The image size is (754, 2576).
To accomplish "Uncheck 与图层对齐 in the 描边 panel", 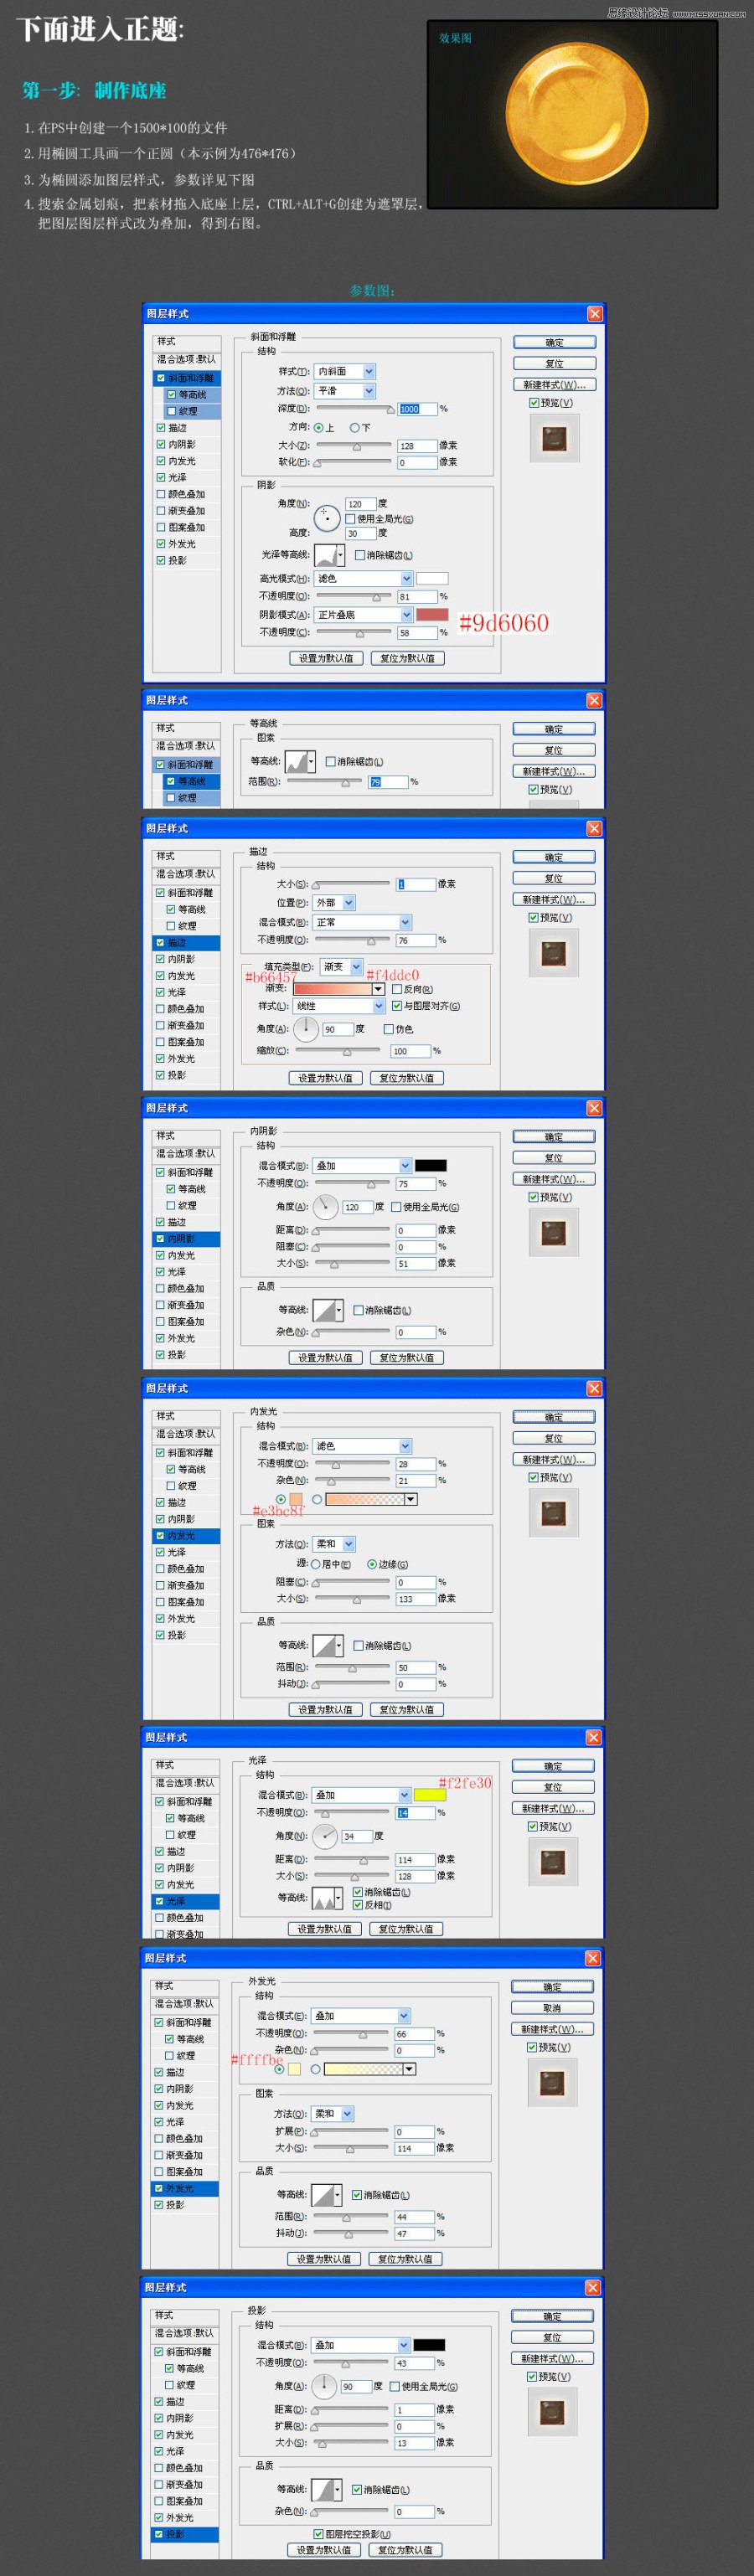I will pyautogui.click(x=397, y=1006).
